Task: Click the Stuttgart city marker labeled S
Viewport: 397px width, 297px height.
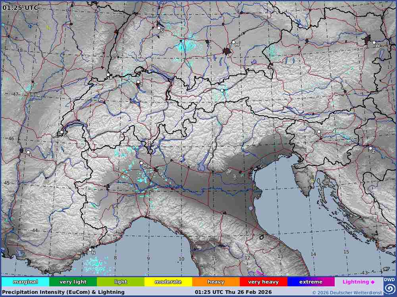Action: point(159,28)
